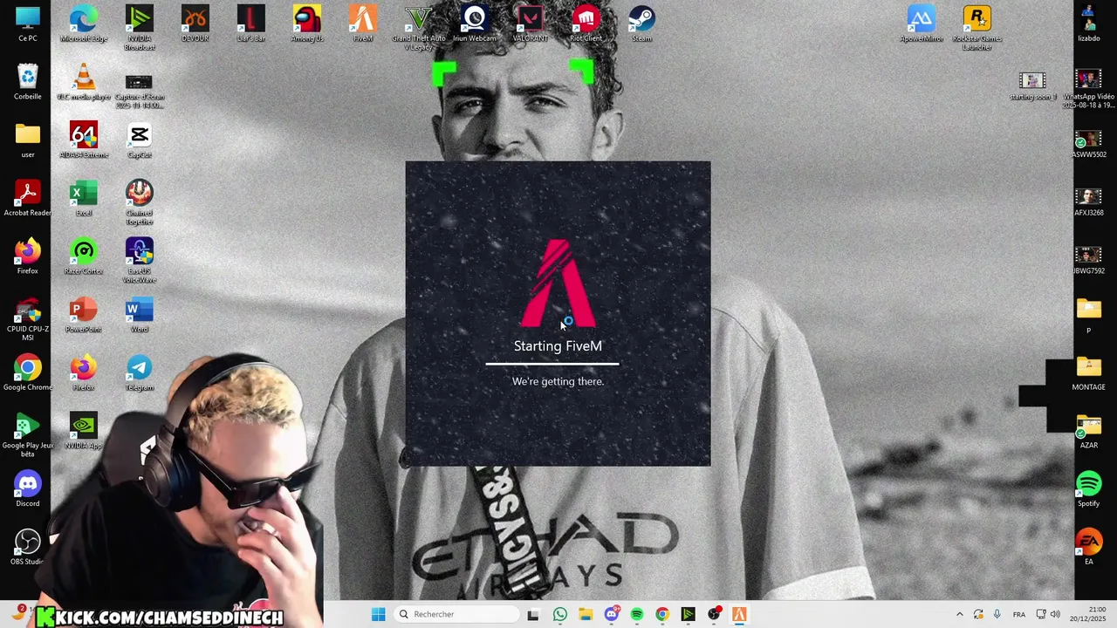Image resolution: width=1117 pixels, height=628 pixels.
Task: Open WhatsApp from the taskbar
Action: point(559,614)
